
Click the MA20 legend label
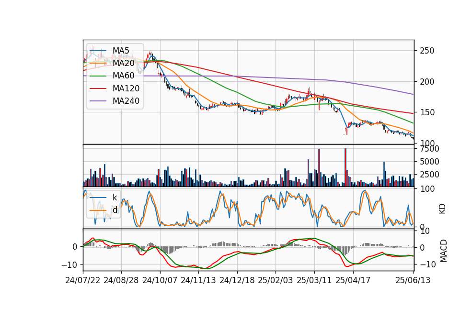[x=124, y=63]
